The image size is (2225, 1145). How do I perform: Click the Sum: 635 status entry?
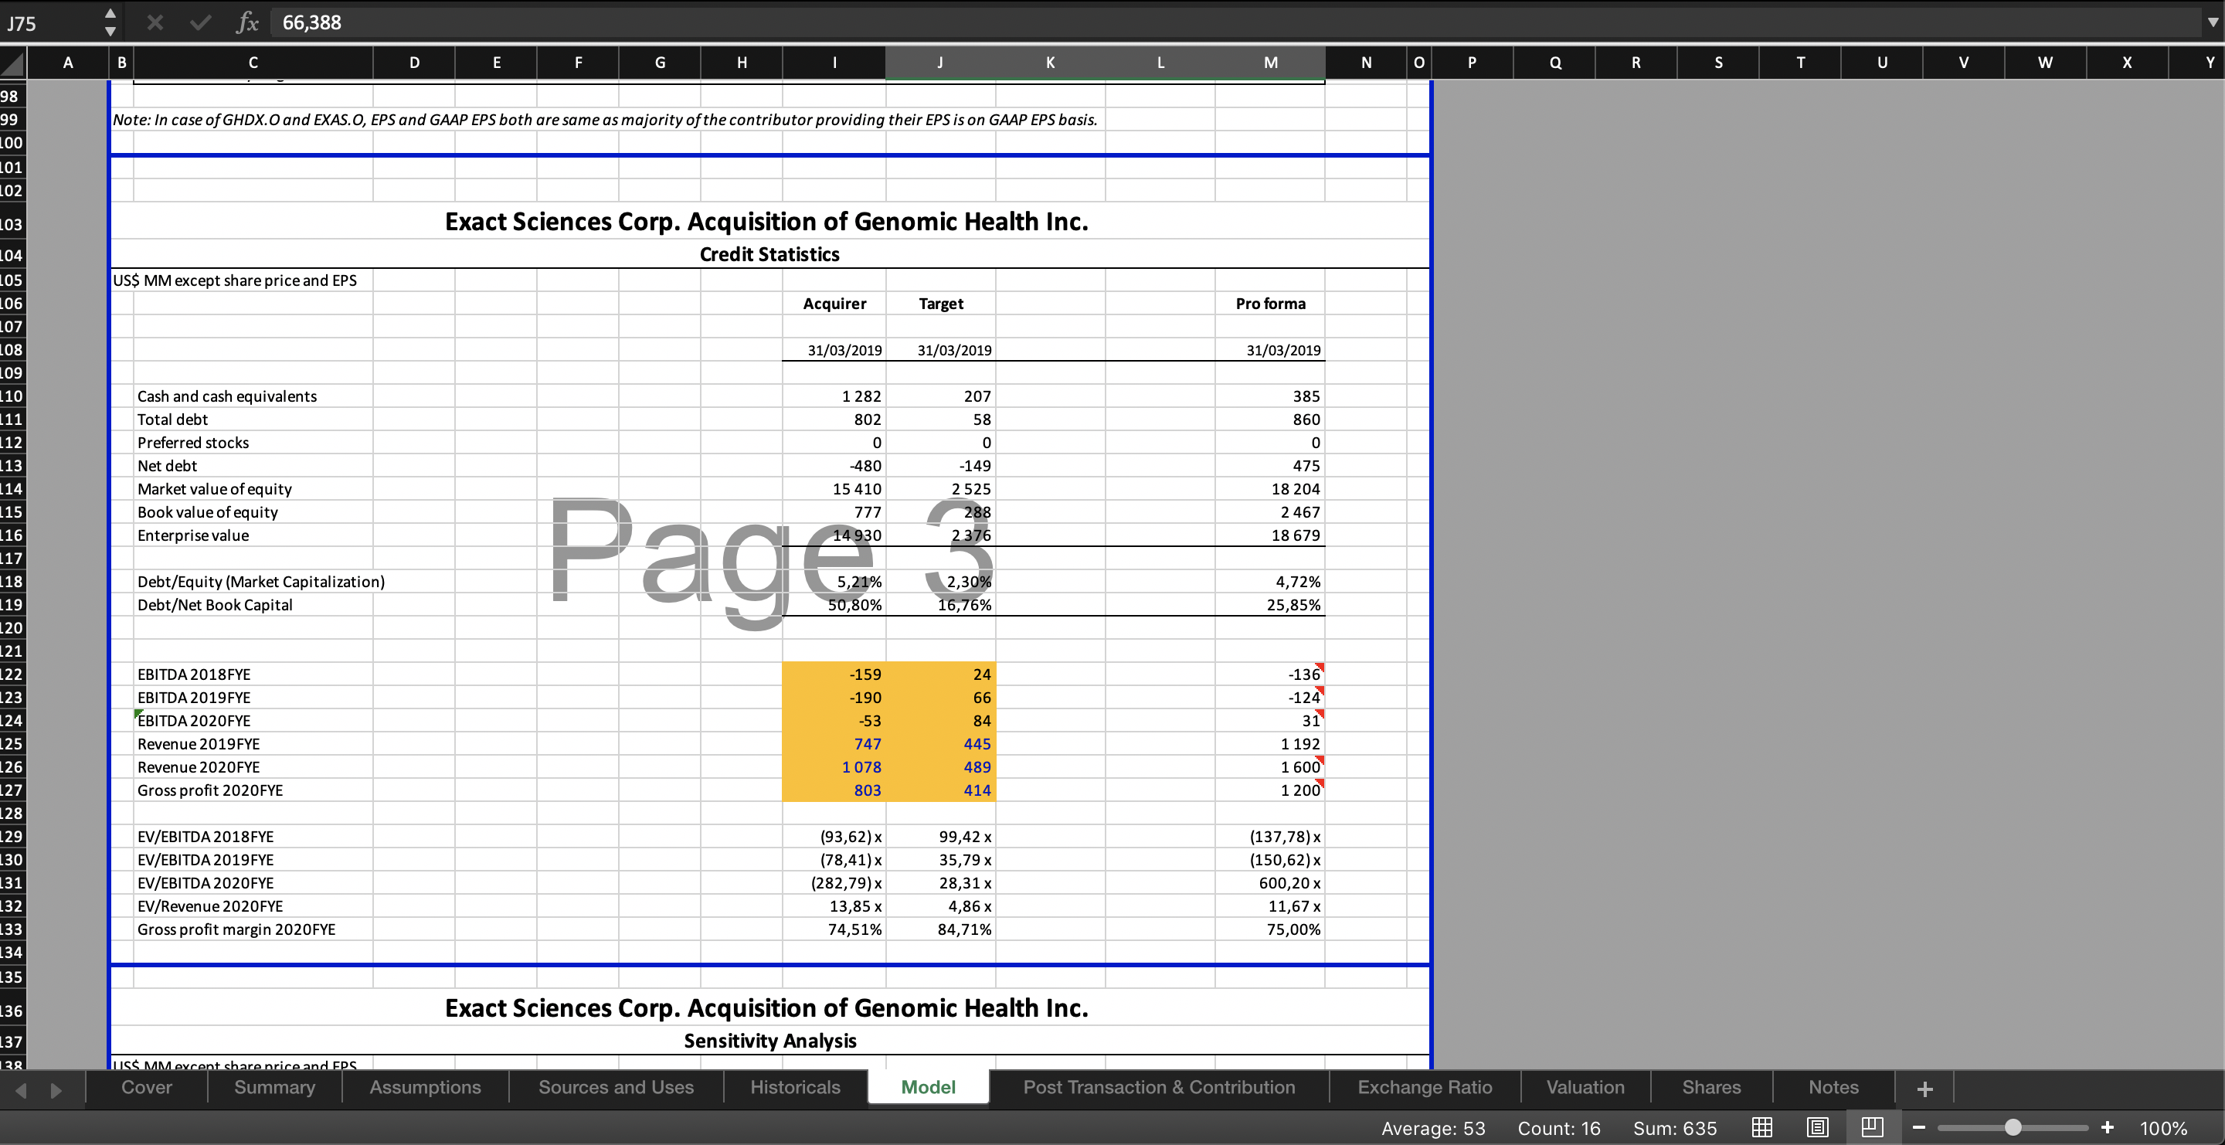(1675, 1128)
